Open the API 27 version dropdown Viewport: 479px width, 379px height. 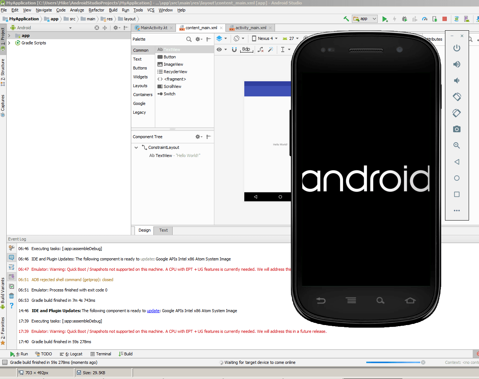point(291,38)
